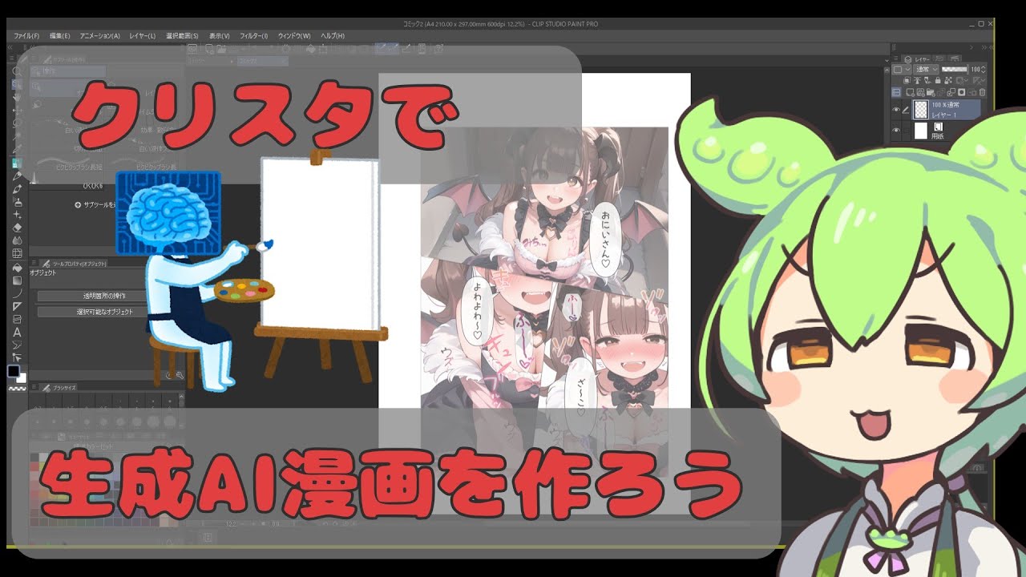The image size is (1026, 577).
Task: Select the Figure line tool
Action: coord(18,292)
